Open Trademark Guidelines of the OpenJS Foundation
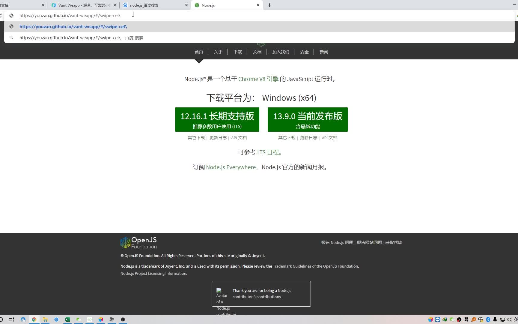Viewport: 518px width, 324px height. (x=315, y=266)
